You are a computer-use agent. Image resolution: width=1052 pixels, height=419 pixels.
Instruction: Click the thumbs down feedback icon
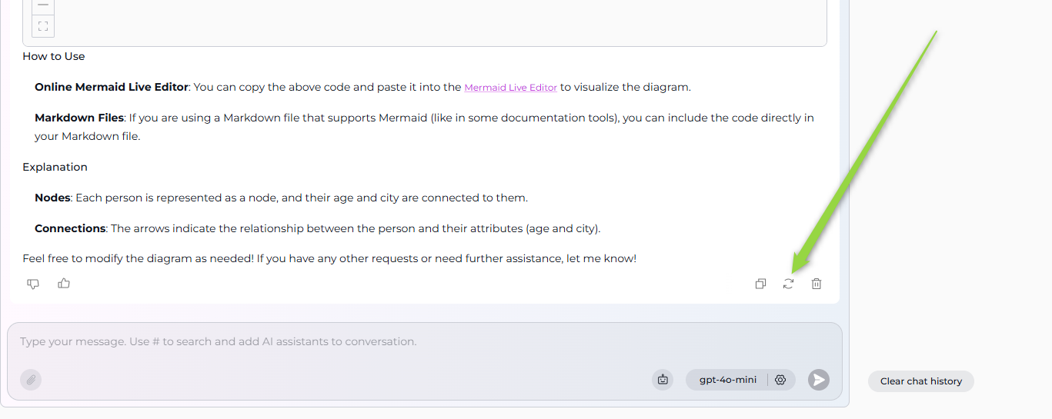[33, 284]
